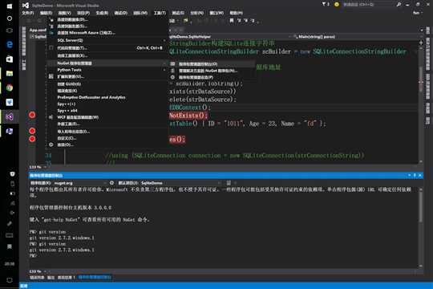Launch Microsoft Edge from taskbar

(x=10, y=44)
